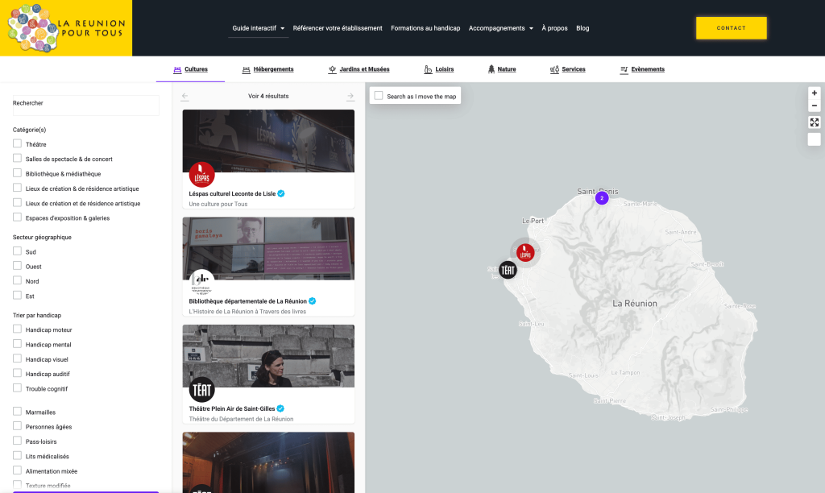Check the Théâtre category checkbox
The width and height of the screenshot is (825, 493).
tap(18, 143)
